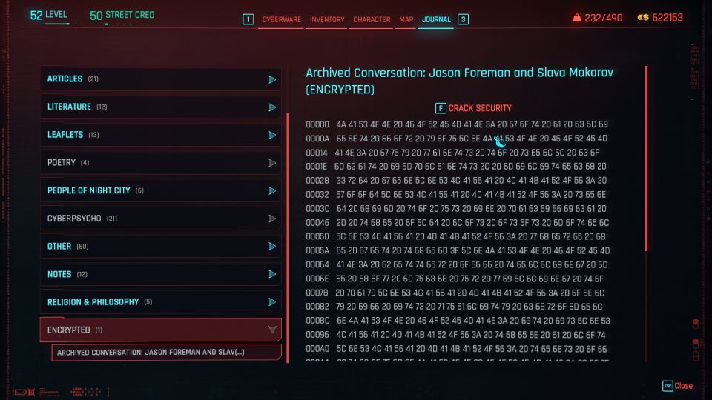Image resolution: width=712 pixels, height=400 pixels.
Task: Click hex offset 0001E
Action: 317,167
